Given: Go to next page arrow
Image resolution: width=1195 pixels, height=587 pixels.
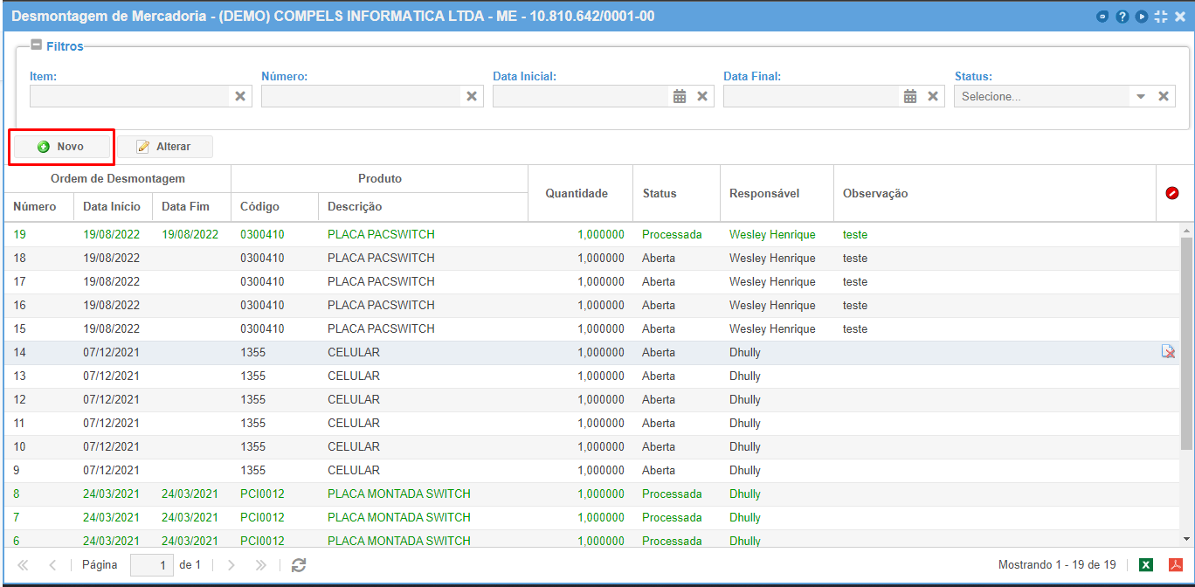Looking at the screenshot, I should pyautogui.click(x=231, y=565).
